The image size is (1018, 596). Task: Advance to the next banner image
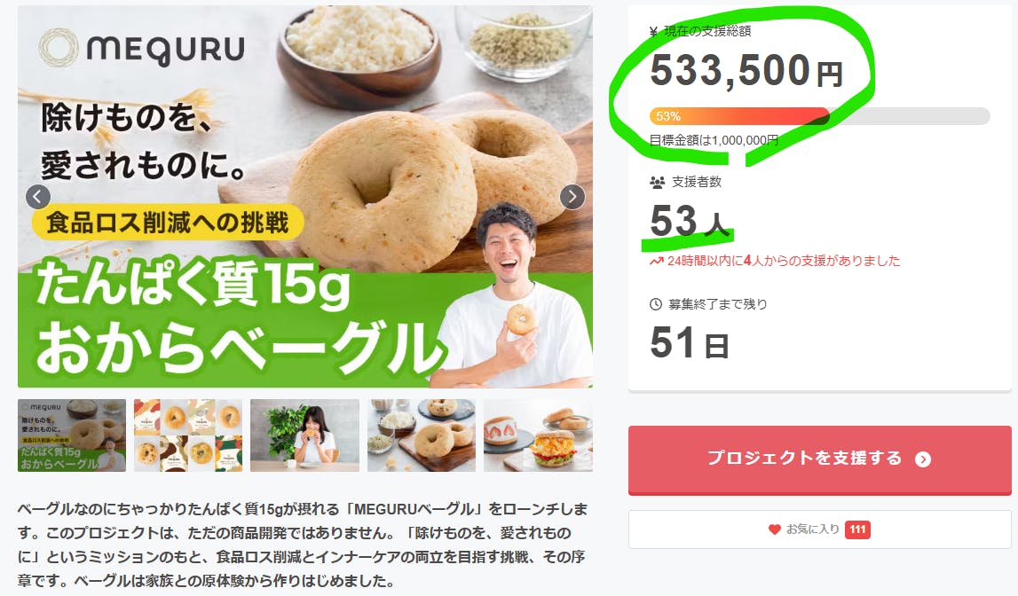572,197
